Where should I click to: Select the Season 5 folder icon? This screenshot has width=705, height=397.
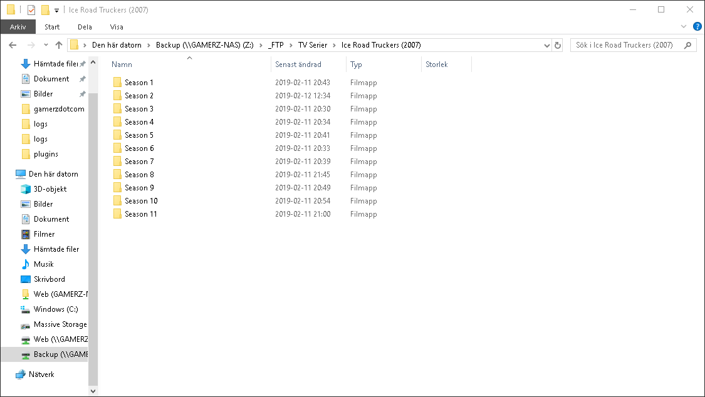[x=117, y=135]
